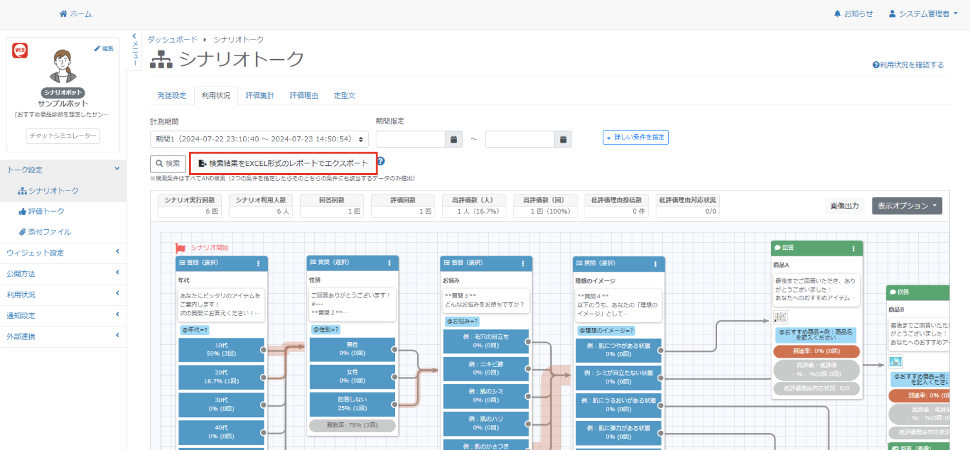970x450 pixels.
Task: Switch to 評価集計 tab
Action: tap(259, 96)
